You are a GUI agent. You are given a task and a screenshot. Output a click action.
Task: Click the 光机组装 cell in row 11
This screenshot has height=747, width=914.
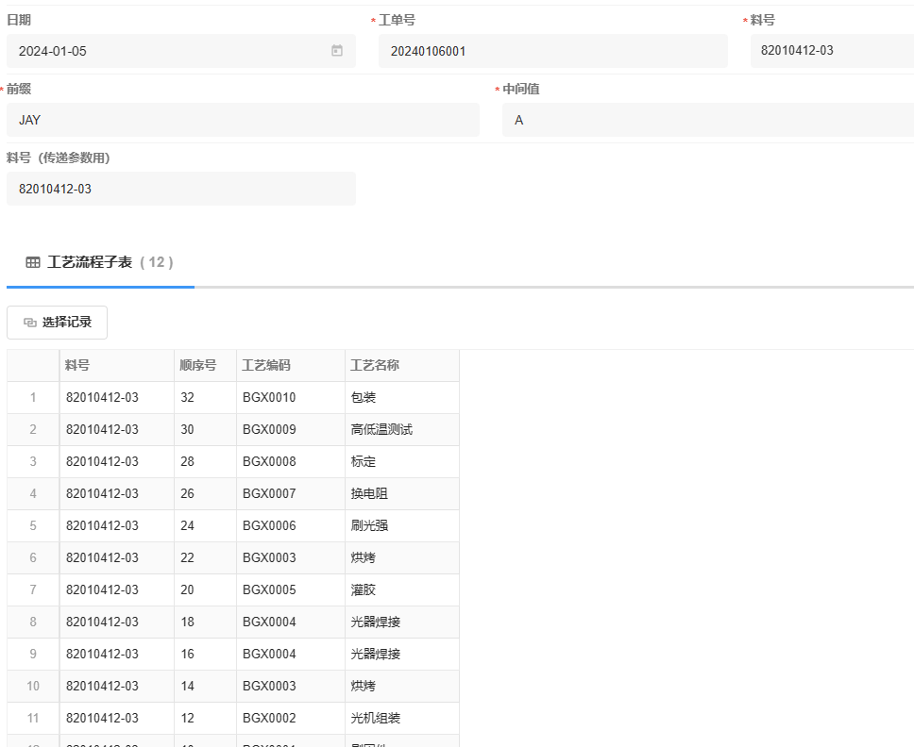(x=401, y=719)
